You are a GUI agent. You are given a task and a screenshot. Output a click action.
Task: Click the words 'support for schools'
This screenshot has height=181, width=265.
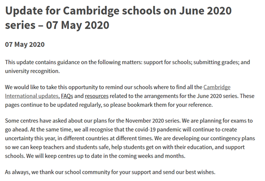point(167,62)
